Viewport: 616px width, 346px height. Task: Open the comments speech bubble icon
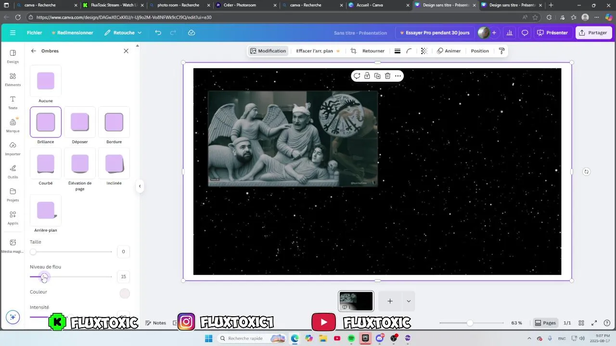[x=525, y=33]
